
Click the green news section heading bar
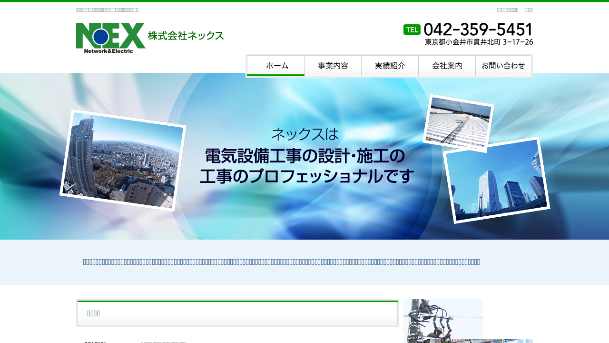237,313
